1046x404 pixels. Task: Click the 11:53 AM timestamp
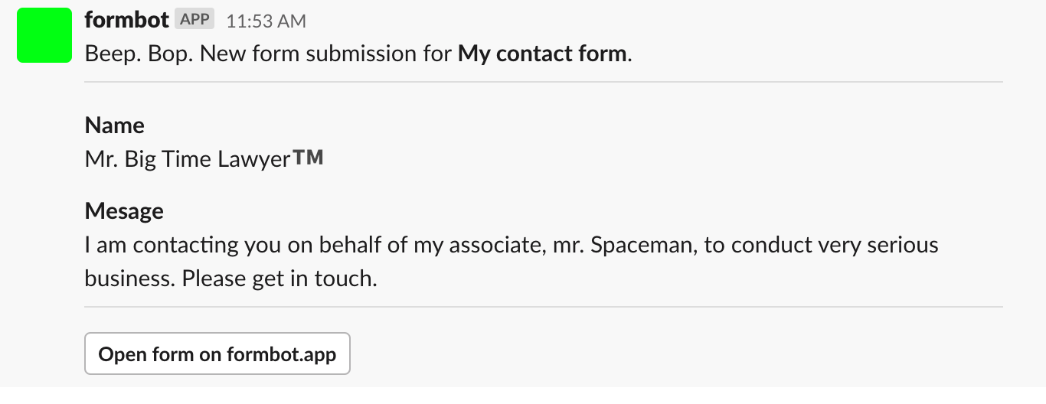266,21
